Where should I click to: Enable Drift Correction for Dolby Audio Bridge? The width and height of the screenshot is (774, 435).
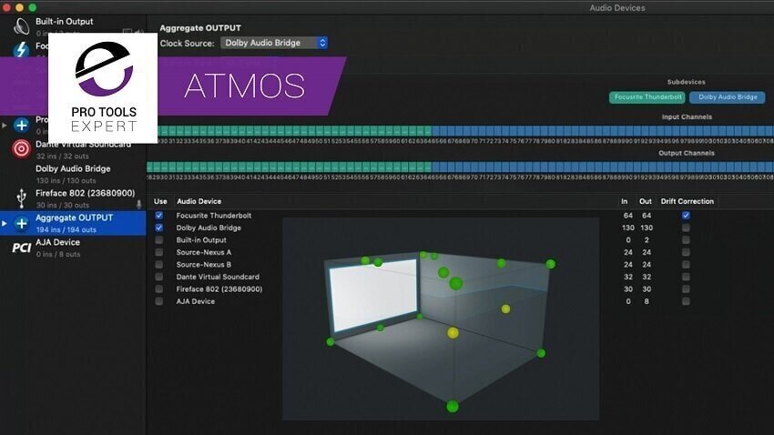(x=686, y=228)
